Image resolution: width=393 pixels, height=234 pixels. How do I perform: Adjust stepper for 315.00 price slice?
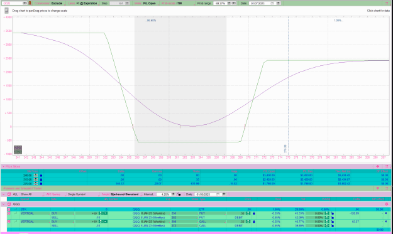(x=36, y=179)
